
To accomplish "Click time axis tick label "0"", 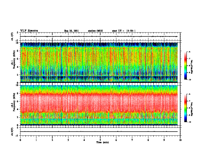I will coord(20,140).
